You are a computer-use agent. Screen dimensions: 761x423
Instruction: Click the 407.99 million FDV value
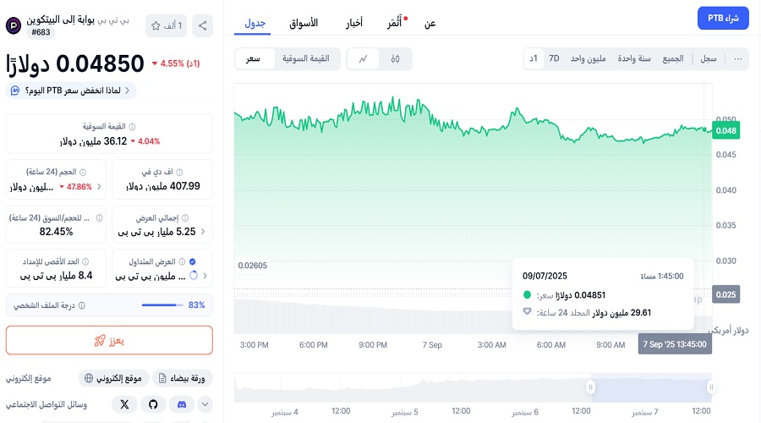pyautogui.click(x=163, y=186)
